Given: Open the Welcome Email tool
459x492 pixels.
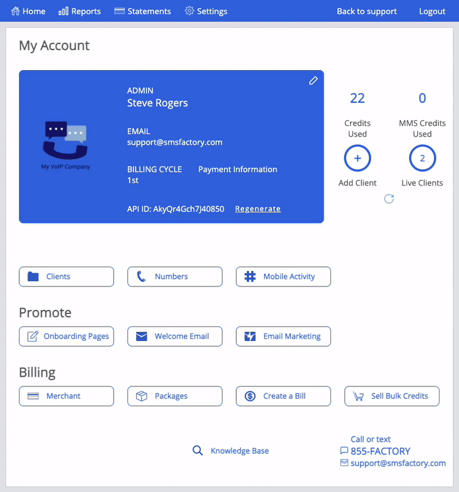Looking at the screenshot, I should 175,336.
